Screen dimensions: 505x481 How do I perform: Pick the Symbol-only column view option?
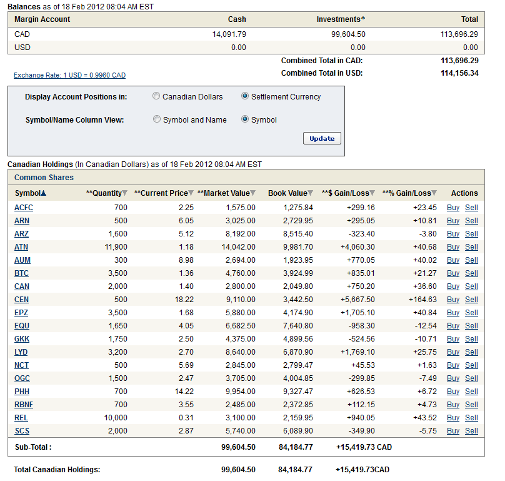[245, 120]
